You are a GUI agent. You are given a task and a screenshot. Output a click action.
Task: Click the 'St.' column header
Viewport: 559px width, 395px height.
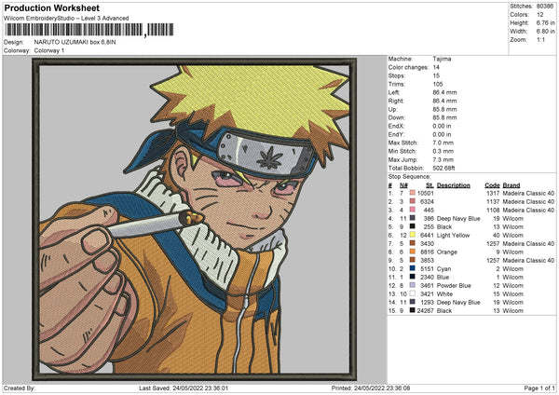[x=429, y=185]
